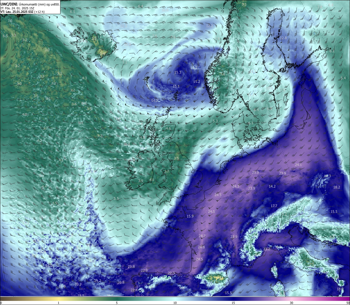The height and width of the screenshot is (305, 350).
Task: Click the 18.3 value on the map
Action: tap(327, 176)
